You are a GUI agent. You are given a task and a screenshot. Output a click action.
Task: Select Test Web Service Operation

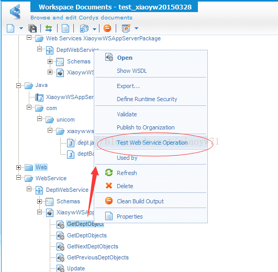click(151, 143)
